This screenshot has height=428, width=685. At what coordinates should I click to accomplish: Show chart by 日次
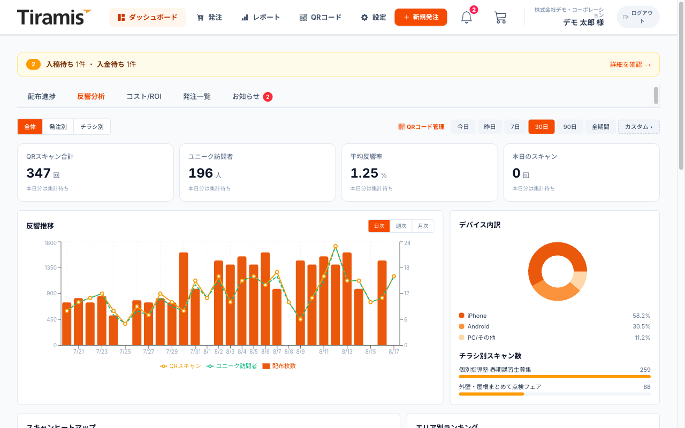[x=379, y=226]
